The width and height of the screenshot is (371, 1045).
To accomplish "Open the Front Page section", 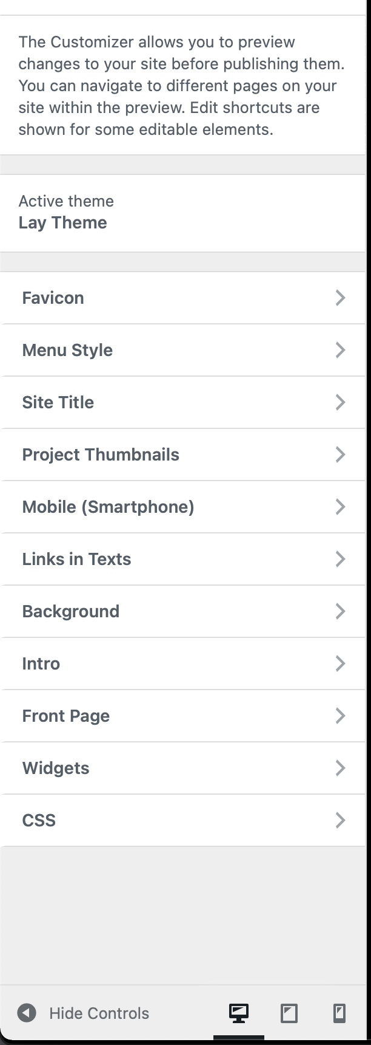I will pos(65,716).
